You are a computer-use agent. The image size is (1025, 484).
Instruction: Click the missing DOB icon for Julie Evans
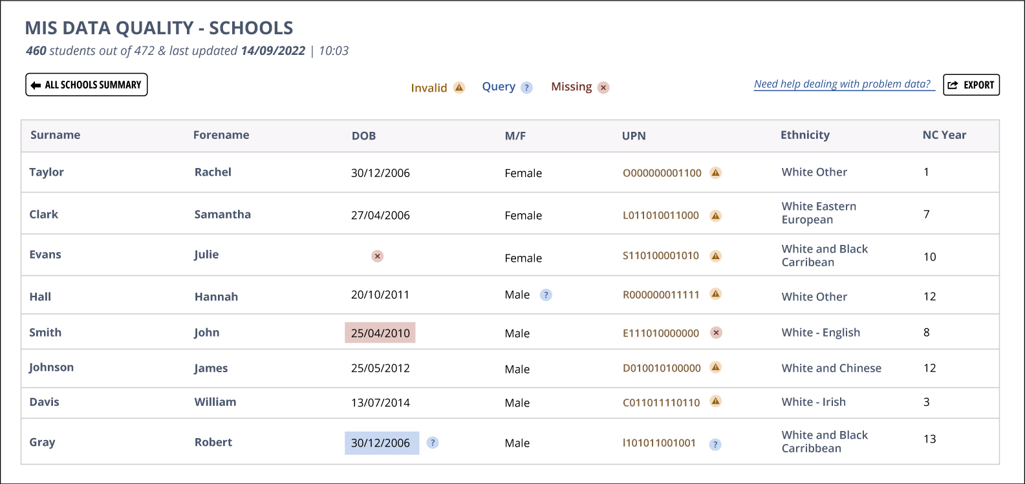pyautogui.click(x=378, y=256)
